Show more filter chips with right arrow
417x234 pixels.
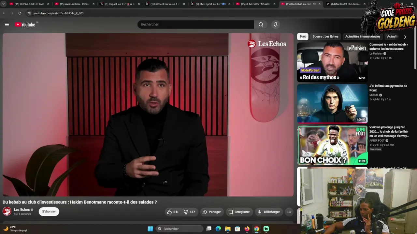coord(405,37)
